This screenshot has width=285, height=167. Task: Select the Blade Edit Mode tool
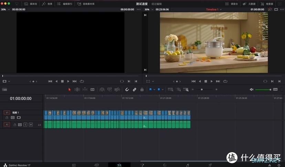(93, 90)
